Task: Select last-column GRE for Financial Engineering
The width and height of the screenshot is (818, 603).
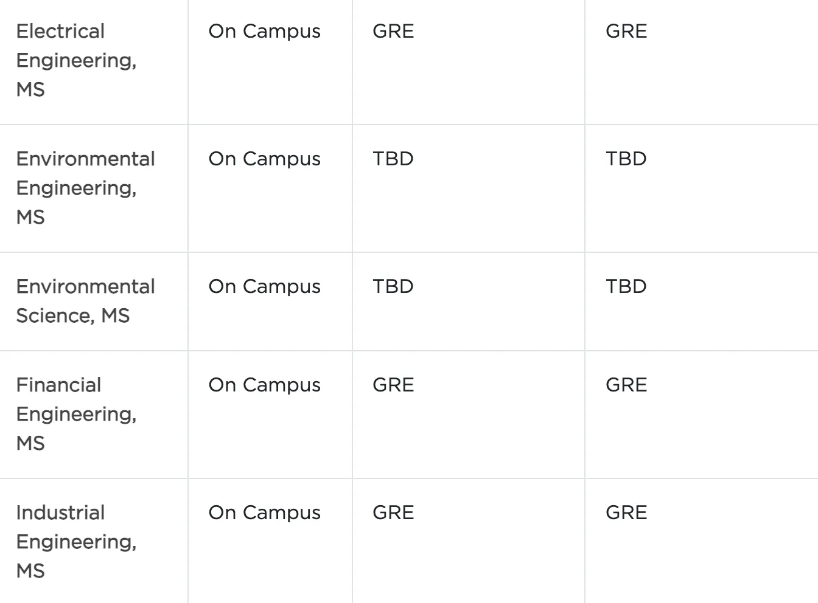Action: (626, 385)
